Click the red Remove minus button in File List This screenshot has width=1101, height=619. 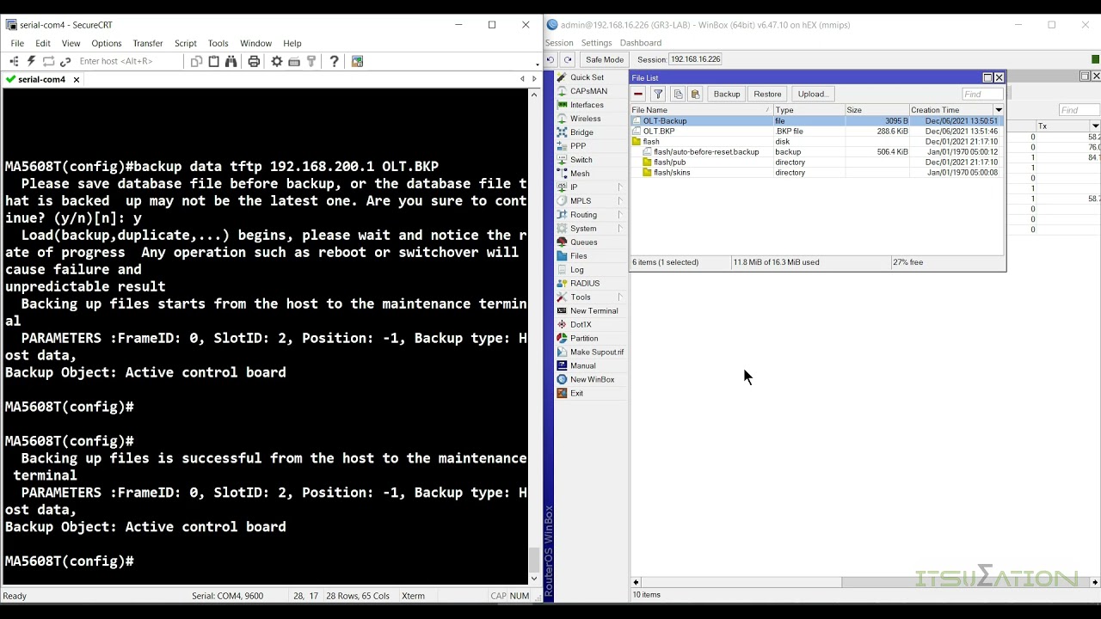(638, 94)
